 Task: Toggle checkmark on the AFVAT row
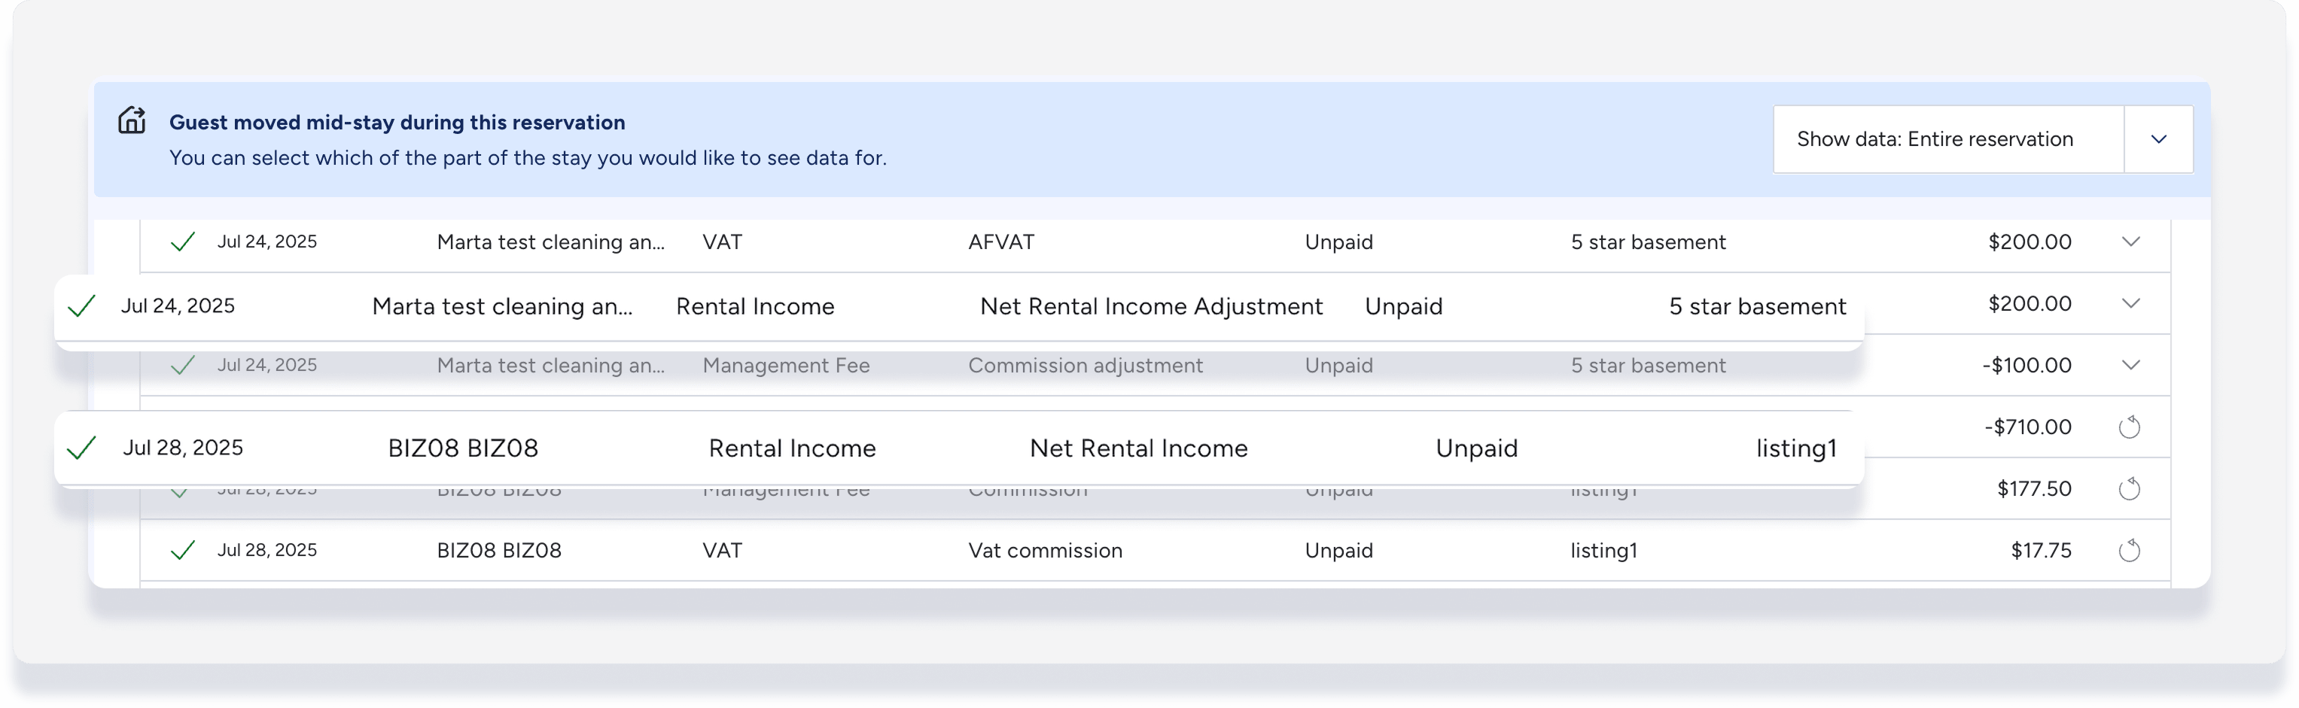pyautogui.click(x=182, y=242)
